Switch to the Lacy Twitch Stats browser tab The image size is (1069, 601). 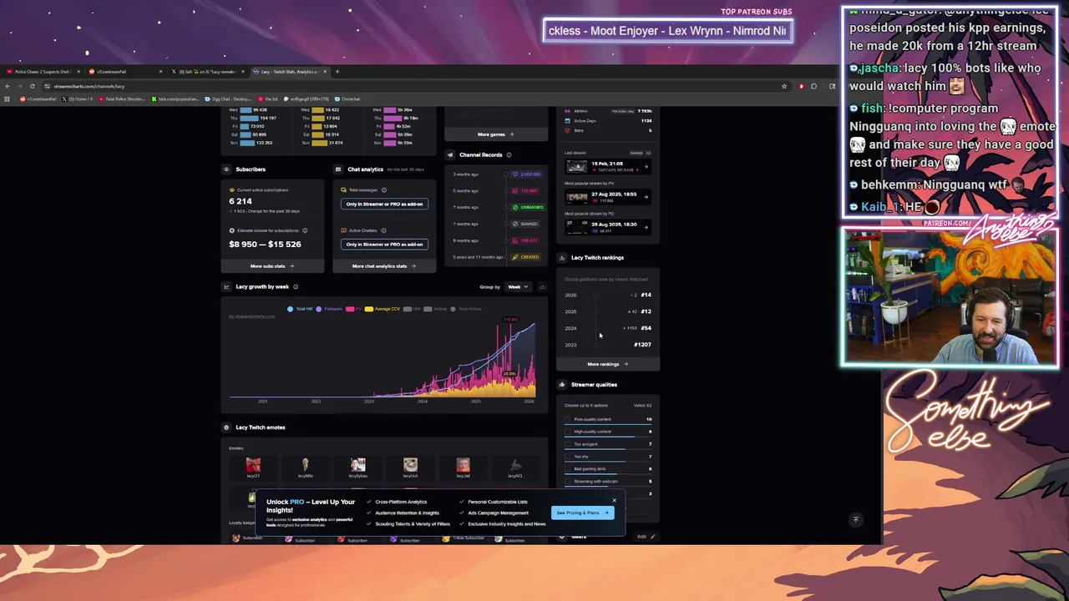[290, 71]
